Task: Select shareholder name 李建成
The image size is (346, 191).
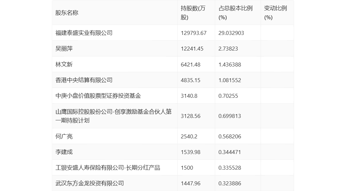Action: coord(64,152)
